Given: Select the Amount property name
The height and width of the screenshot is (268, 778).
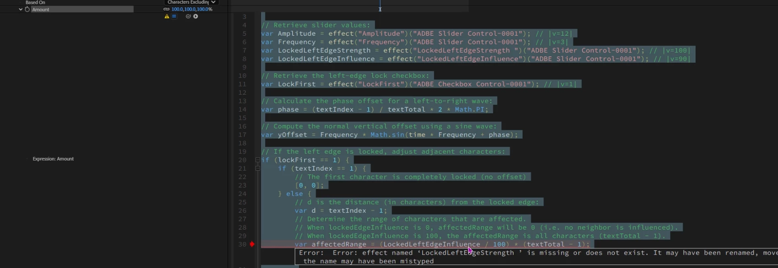Looking at the screenshot, I should tap(41, 9).
